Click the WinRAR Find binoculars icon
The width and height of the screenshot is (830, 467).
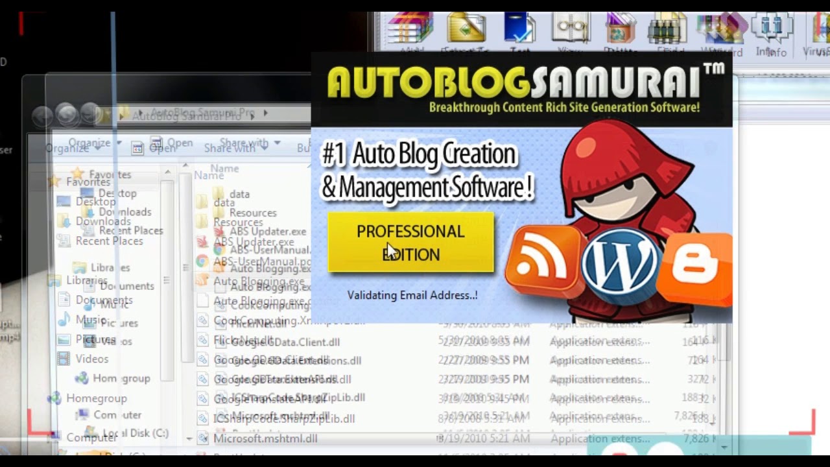[667, 28]
